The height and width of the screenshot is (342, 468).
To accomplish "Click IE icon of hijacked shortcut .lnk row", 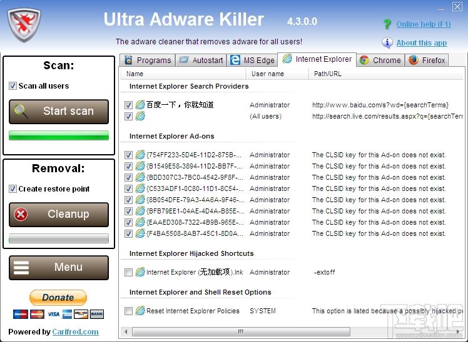I will pos(140,272).
